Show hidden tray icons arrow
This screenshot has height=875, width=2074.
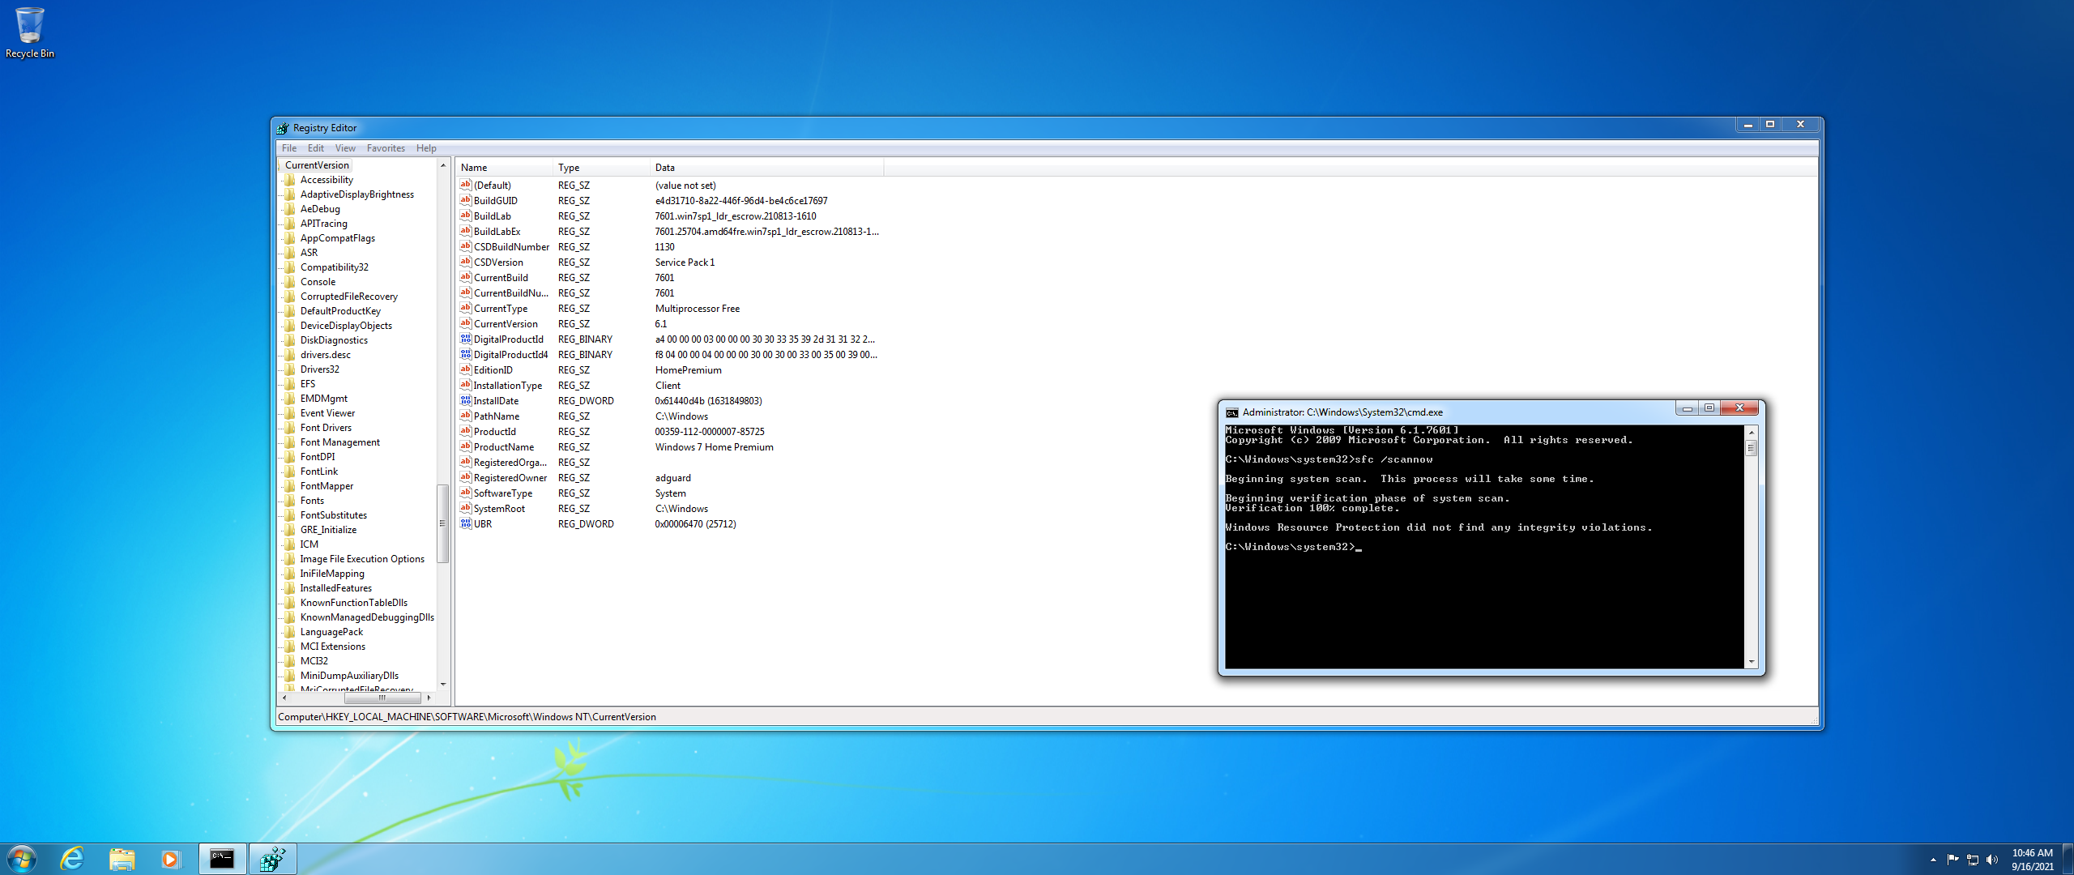coord(1933,860)
